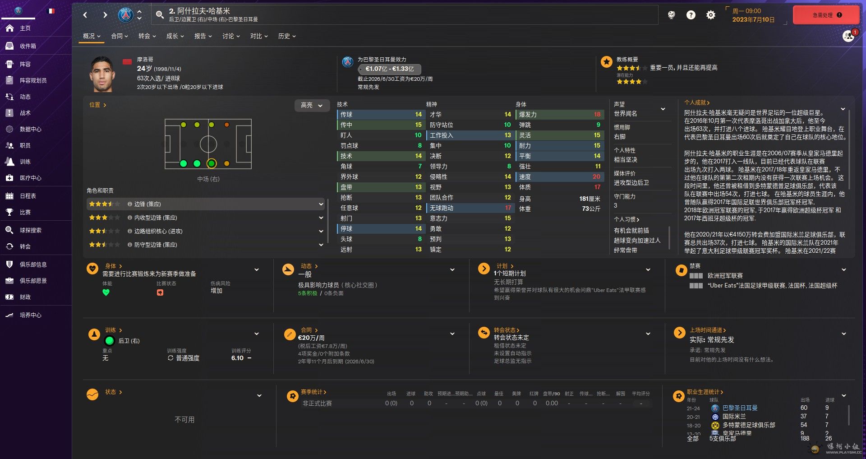The width and height of the screenshot is (866, 459).
Task: Open the 合同 contract tab menu
Action: [x=120, y=36]
